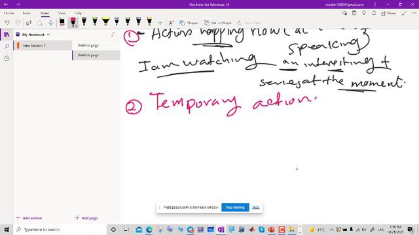This screenshot has height=235, width=419.
Task: Click the Hide link in sharing bar
Action: 256,208
